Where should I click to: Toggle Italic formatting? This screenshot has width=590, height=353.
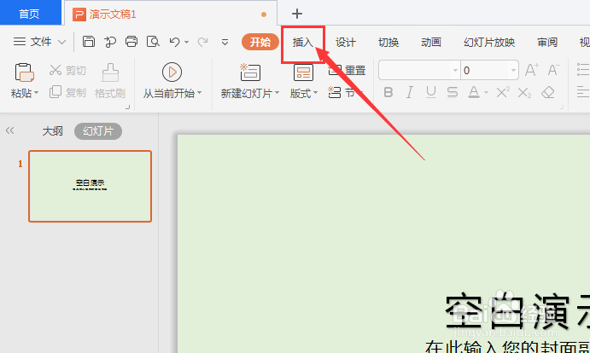409,92
